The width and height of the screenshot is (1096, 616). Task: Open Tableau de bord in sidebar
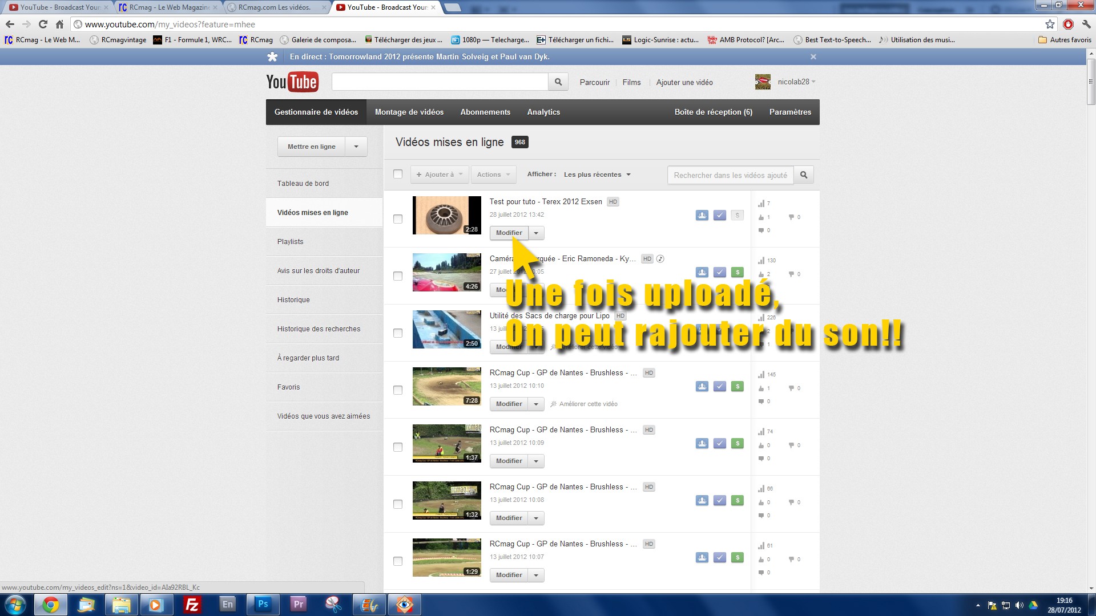[324, 184]
